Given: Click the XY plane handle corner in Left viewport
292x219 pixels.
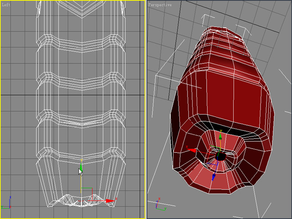Looking at the screenshot, I should (92, 188).
